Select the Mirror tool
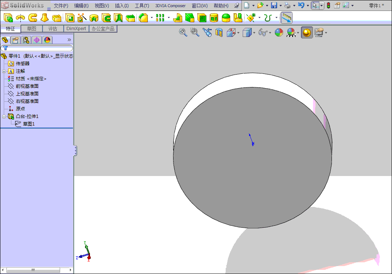This screenshot has height=274, width=392. [x=238, y=18]
